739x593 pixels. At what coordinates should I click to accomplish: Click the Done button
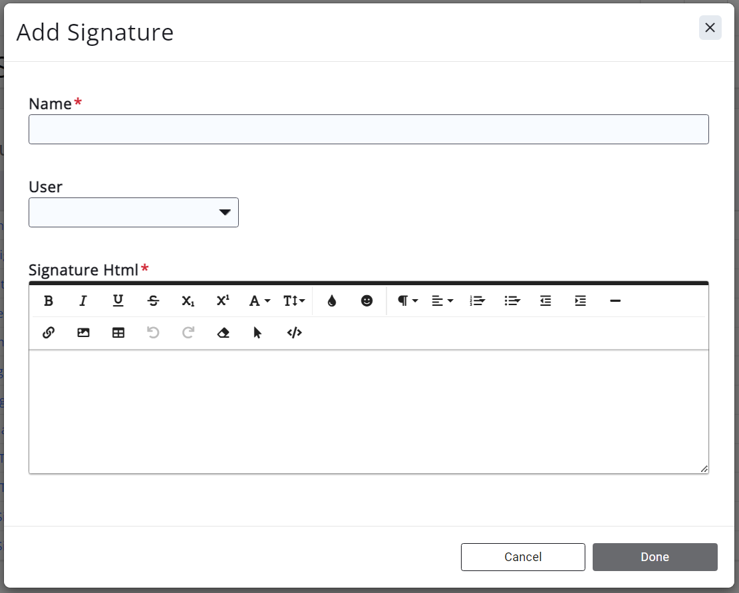(x=655, y=557)
